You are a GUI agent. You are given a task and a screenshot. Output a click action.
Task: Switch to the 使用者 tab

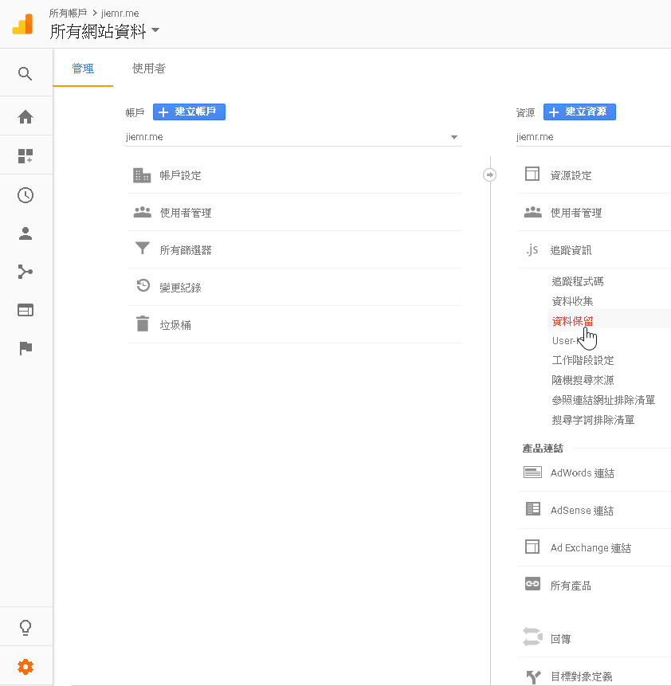(x=148, y=69)
